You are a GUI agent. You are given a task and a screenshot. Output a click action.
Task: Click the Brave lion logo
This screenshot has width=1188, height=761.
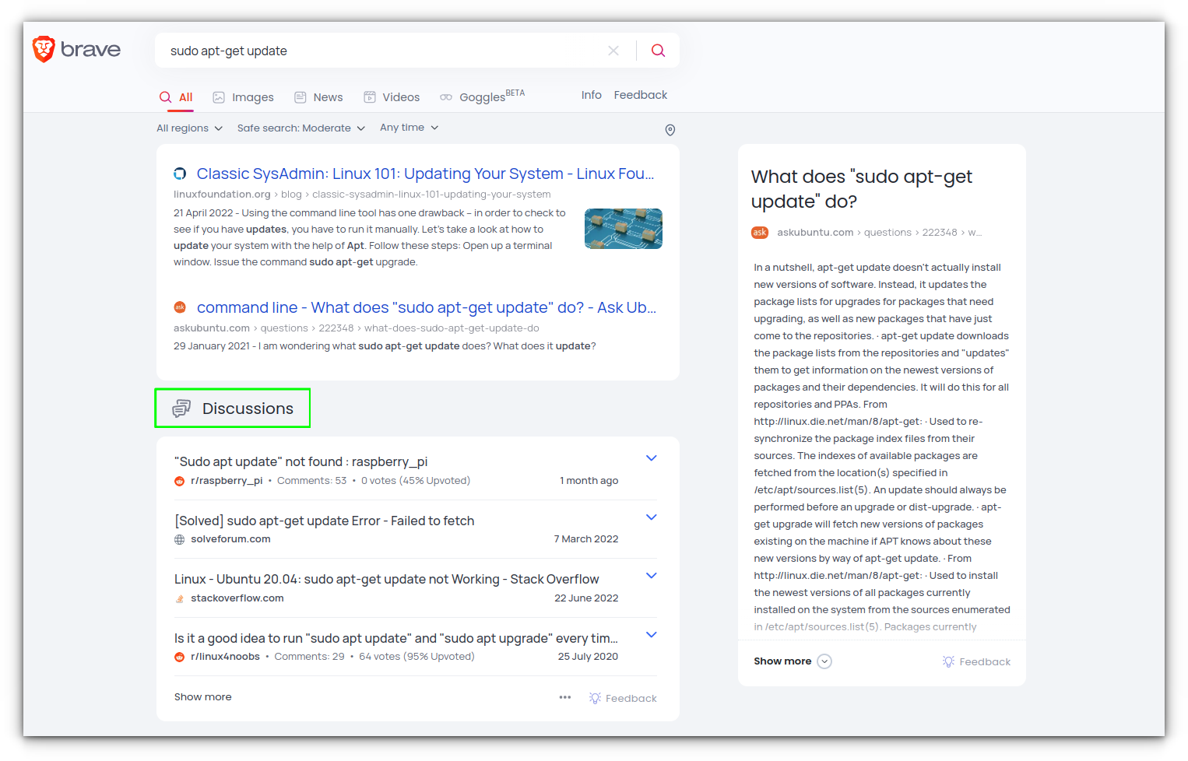click(x=44, y=49)
